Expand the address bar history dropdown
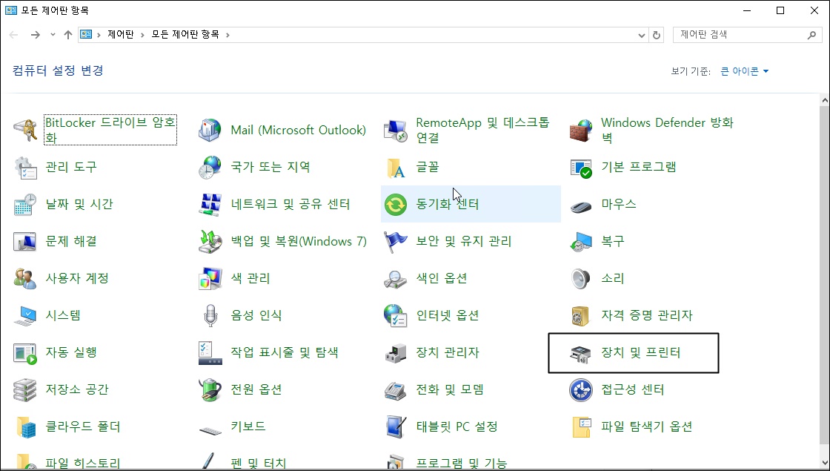The height and width of the screenshot is (471, 830). 641,34
